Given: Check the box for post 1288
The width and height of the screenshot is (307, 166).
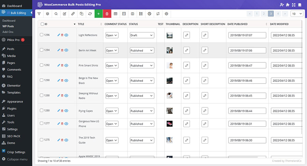Looking at the screenshot, I should (42, 95).
